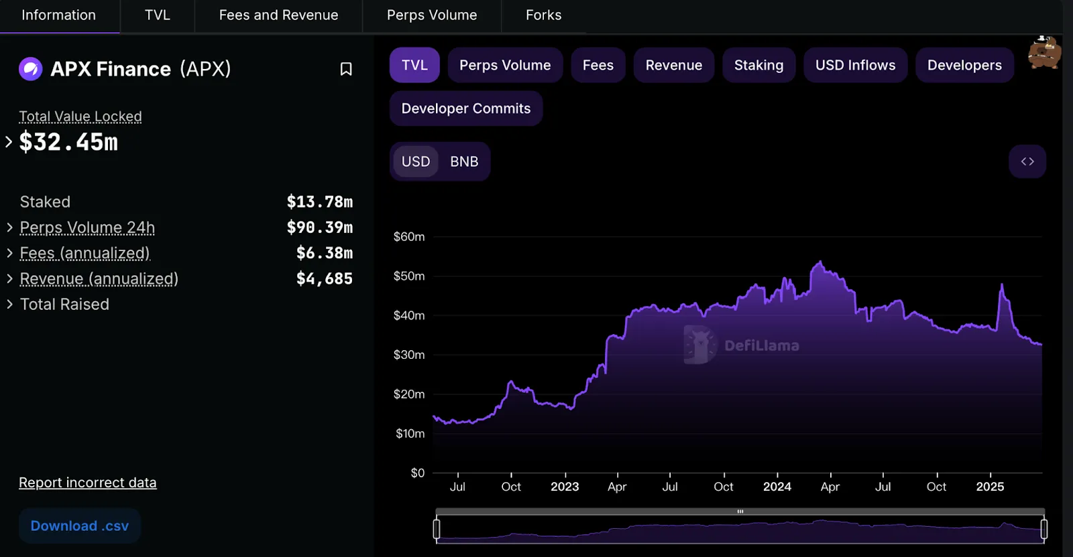This screenshot has height=557, width=1073.
Task: Download the .csv data file
Action: pyautogui.click(x=80, y=526)
